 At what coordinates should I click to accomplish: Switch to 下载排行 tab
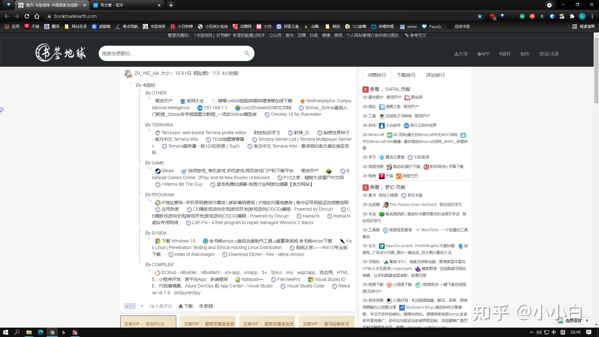[406, 75]
